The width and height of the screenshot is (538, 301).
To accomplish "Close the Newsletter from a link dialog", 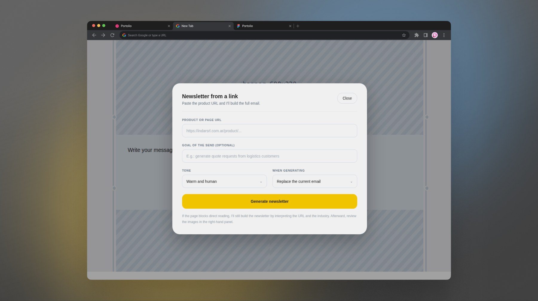I will 347,98.
